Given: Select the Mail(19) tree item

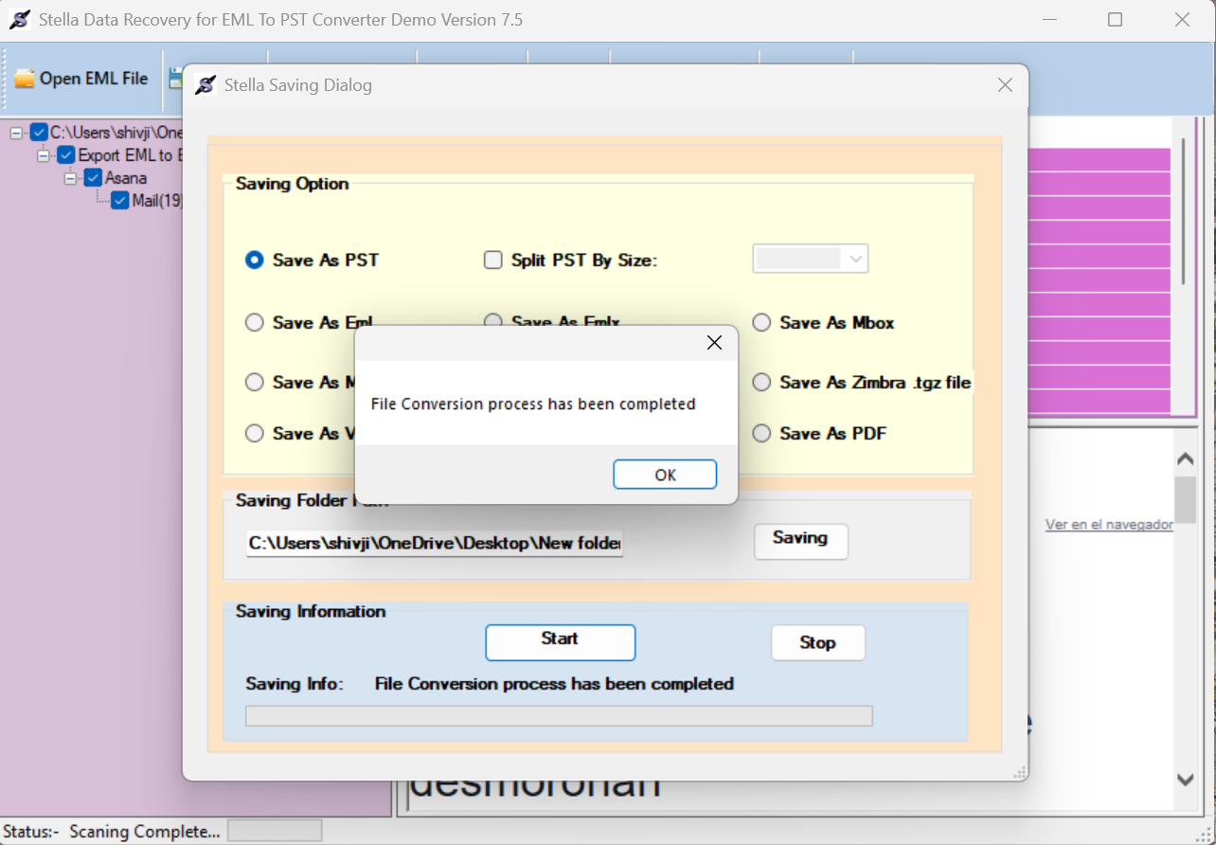Looking at the screenshot, I should (x=157, y=201).
